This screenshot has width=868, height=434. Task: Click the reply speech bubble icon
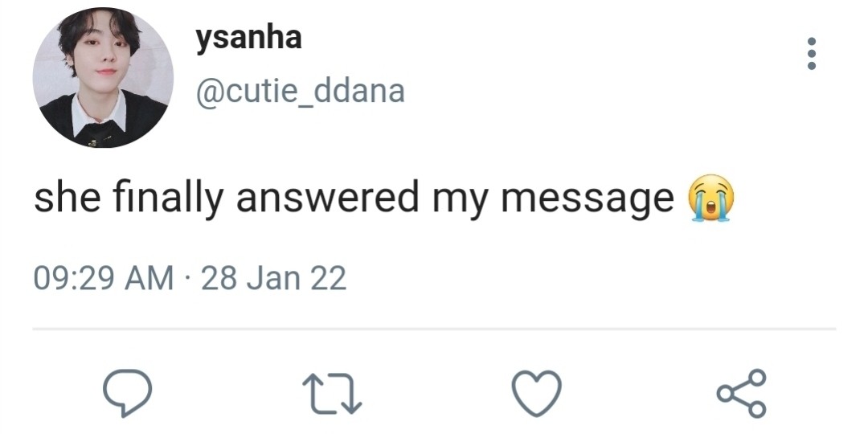(128, 393)
